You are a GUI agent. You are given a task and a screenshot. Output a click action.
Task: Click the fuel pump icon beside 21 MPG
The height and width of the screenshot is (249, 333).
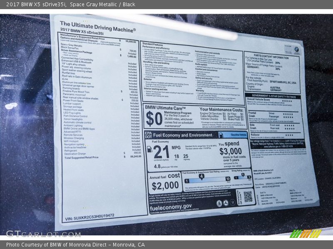click(x=150, y=149)
